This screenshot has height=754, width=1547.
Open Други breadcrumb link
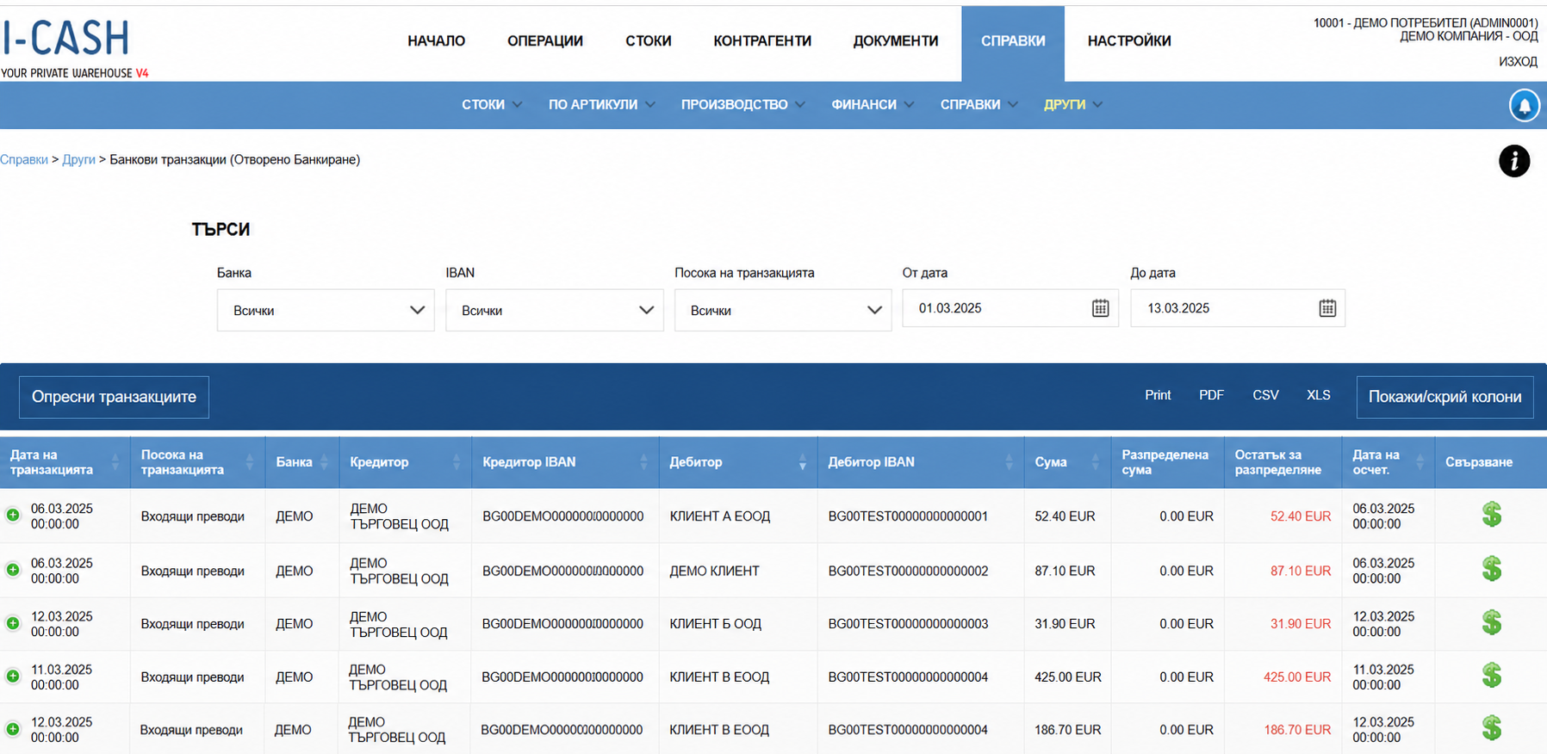[78, 160]
